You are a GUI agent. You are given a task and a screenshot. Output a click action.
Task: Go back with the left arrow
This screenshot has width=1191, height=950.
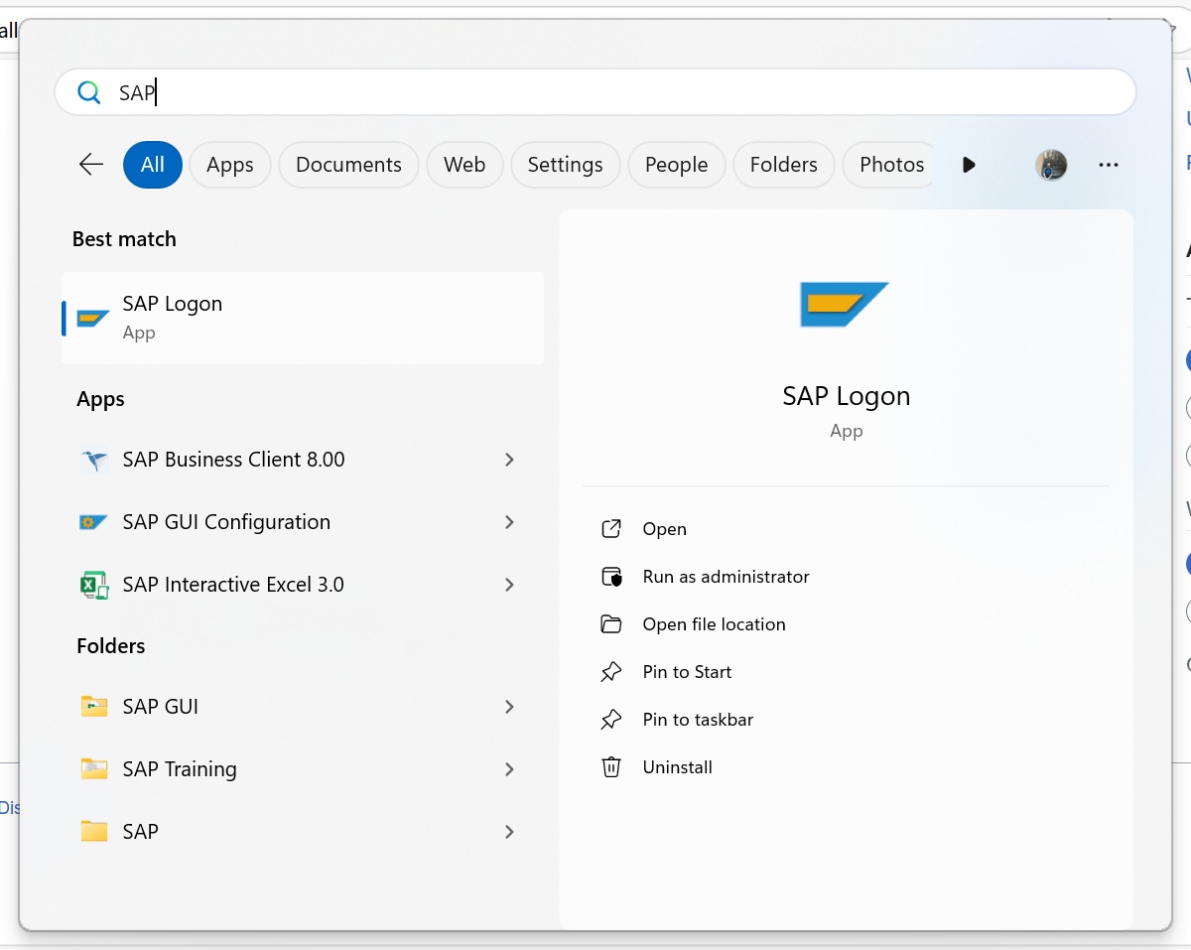tap(91, 165)
